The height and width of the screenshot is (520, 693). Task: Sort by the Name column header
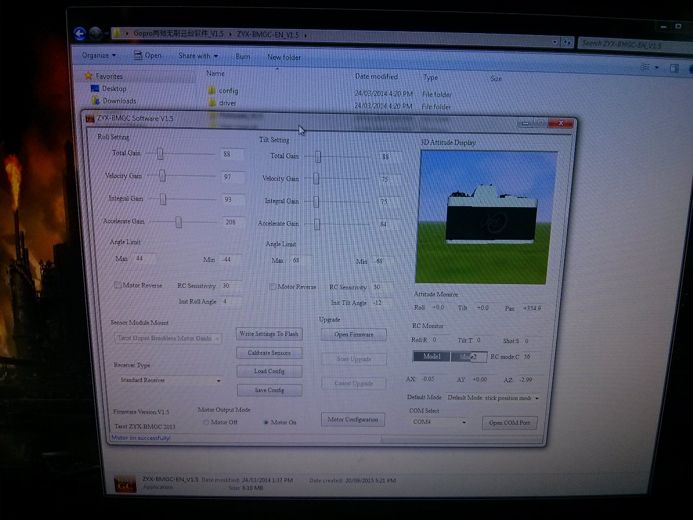tap(216, 73)
